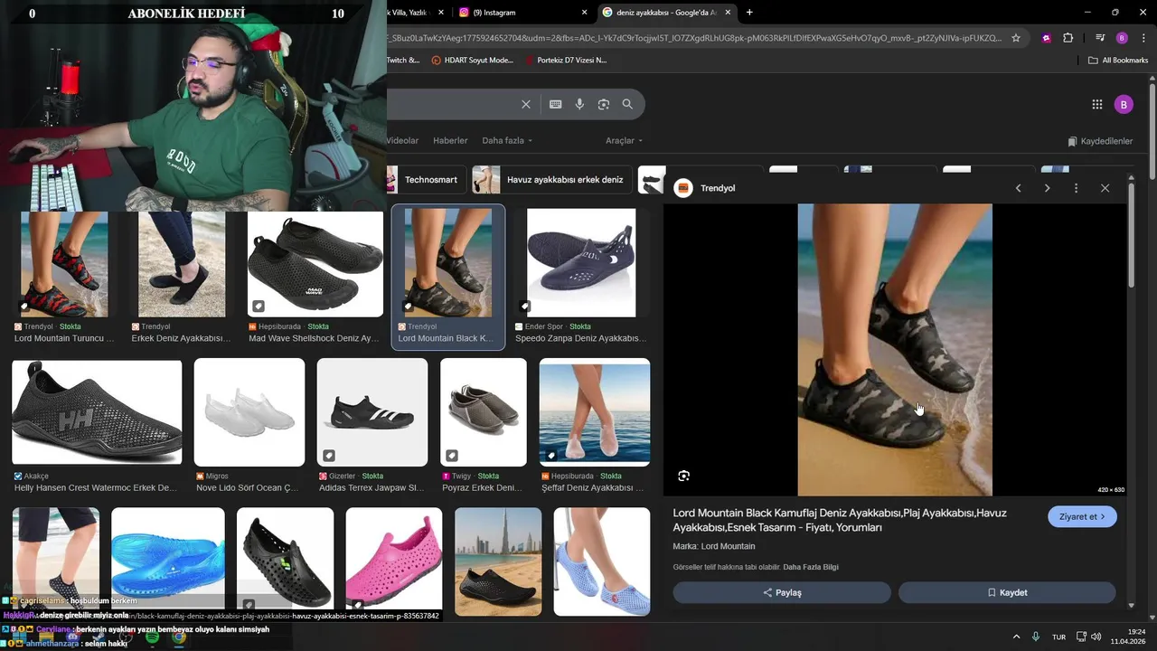Click the Paylaş share button
1157x651 pixels.
tap(782, 592)
